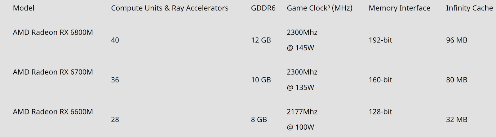496x137 pixels.
Task: Click the 128-bit memory interface cell
Action: [380, 112]
